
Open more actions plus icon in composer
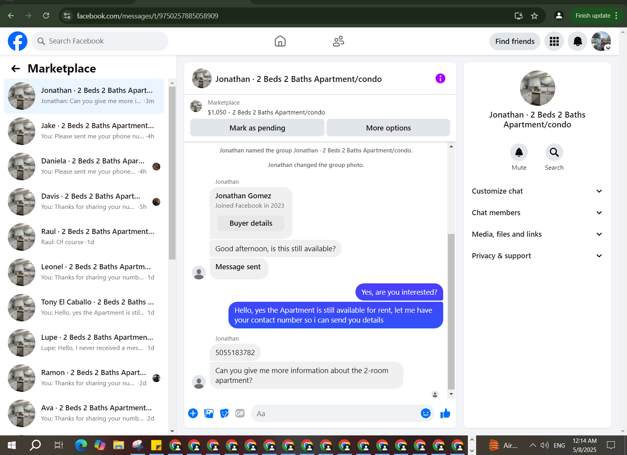click(193, 413)
